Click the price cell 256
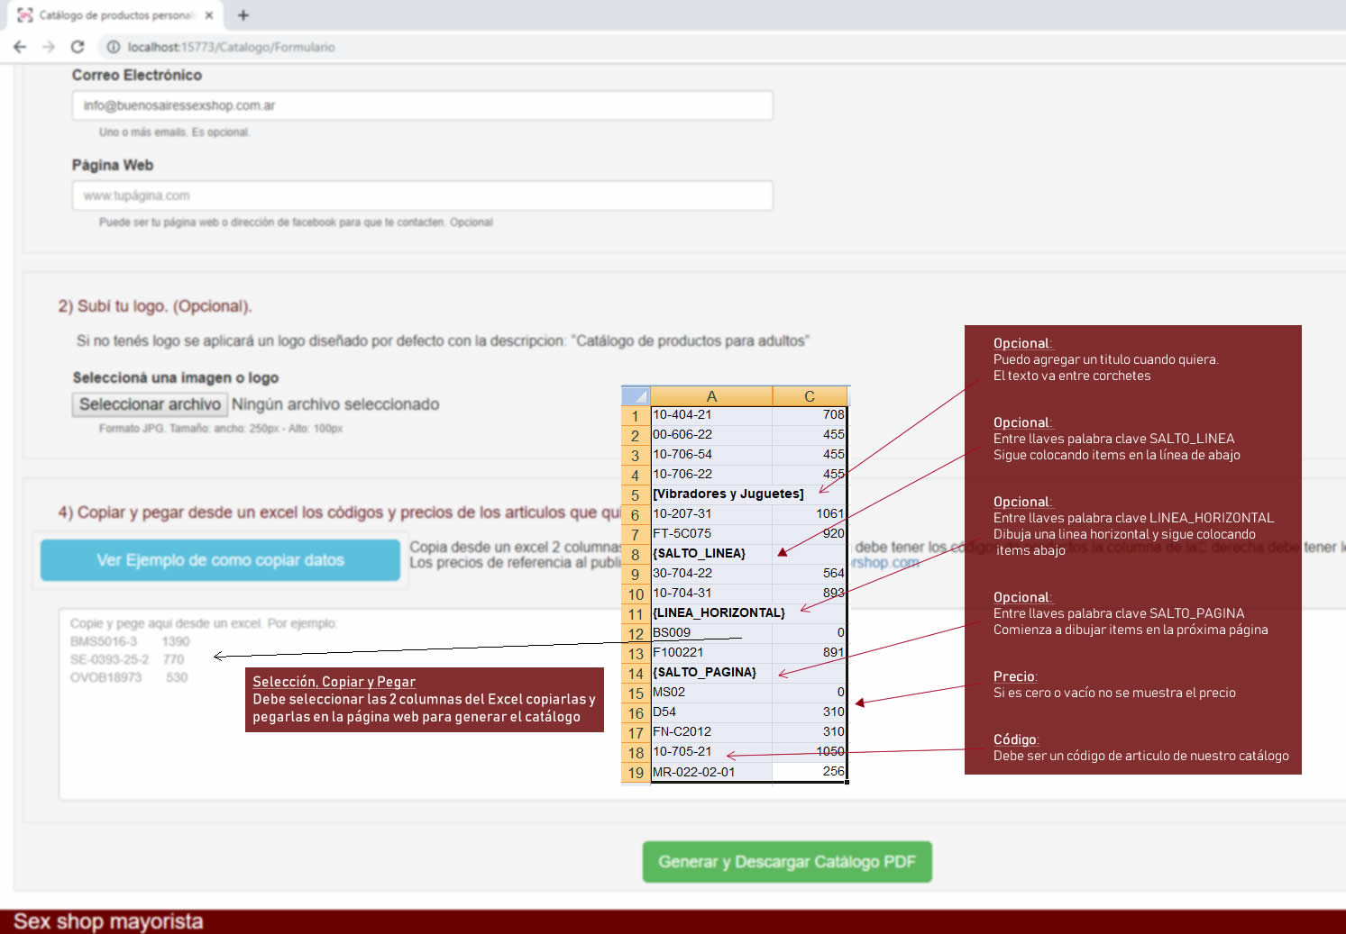 click(810, 772)
